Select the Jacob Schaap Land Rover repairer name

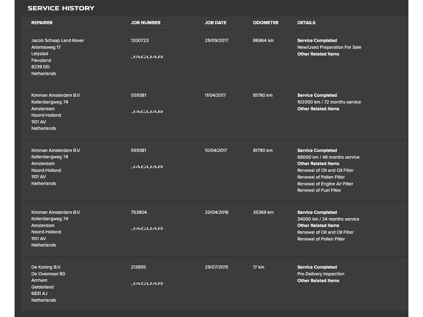point(58,41)
